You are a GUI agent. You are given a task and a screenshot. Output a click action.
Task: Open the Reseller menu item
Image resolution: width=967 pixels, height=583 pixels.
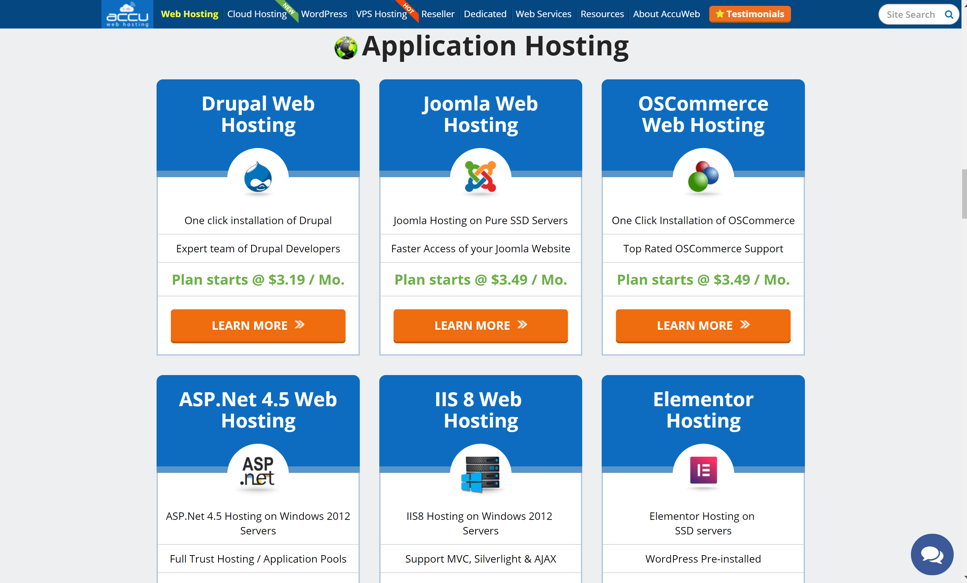coord(438,14)
